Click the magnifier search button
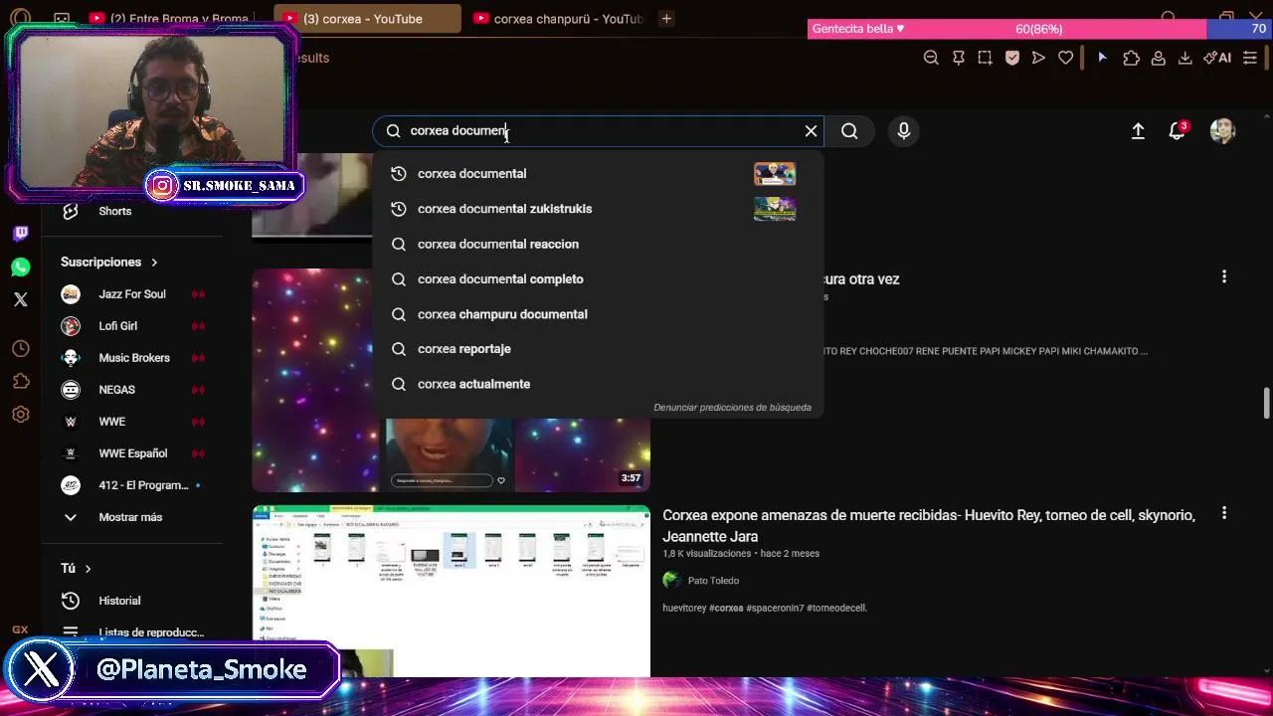 [849, 131]
